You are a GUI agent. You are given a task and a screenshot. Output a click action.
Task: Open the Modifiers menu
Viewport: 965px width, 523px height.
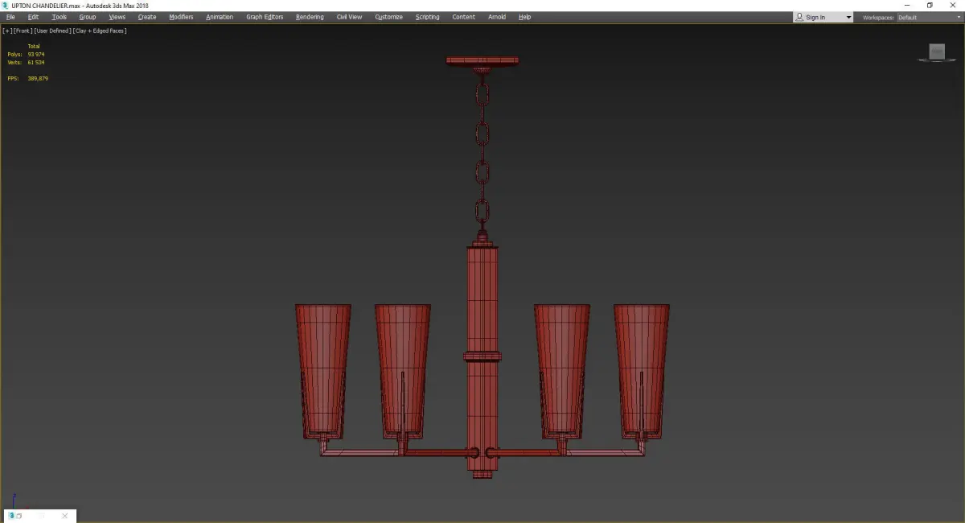181,17
